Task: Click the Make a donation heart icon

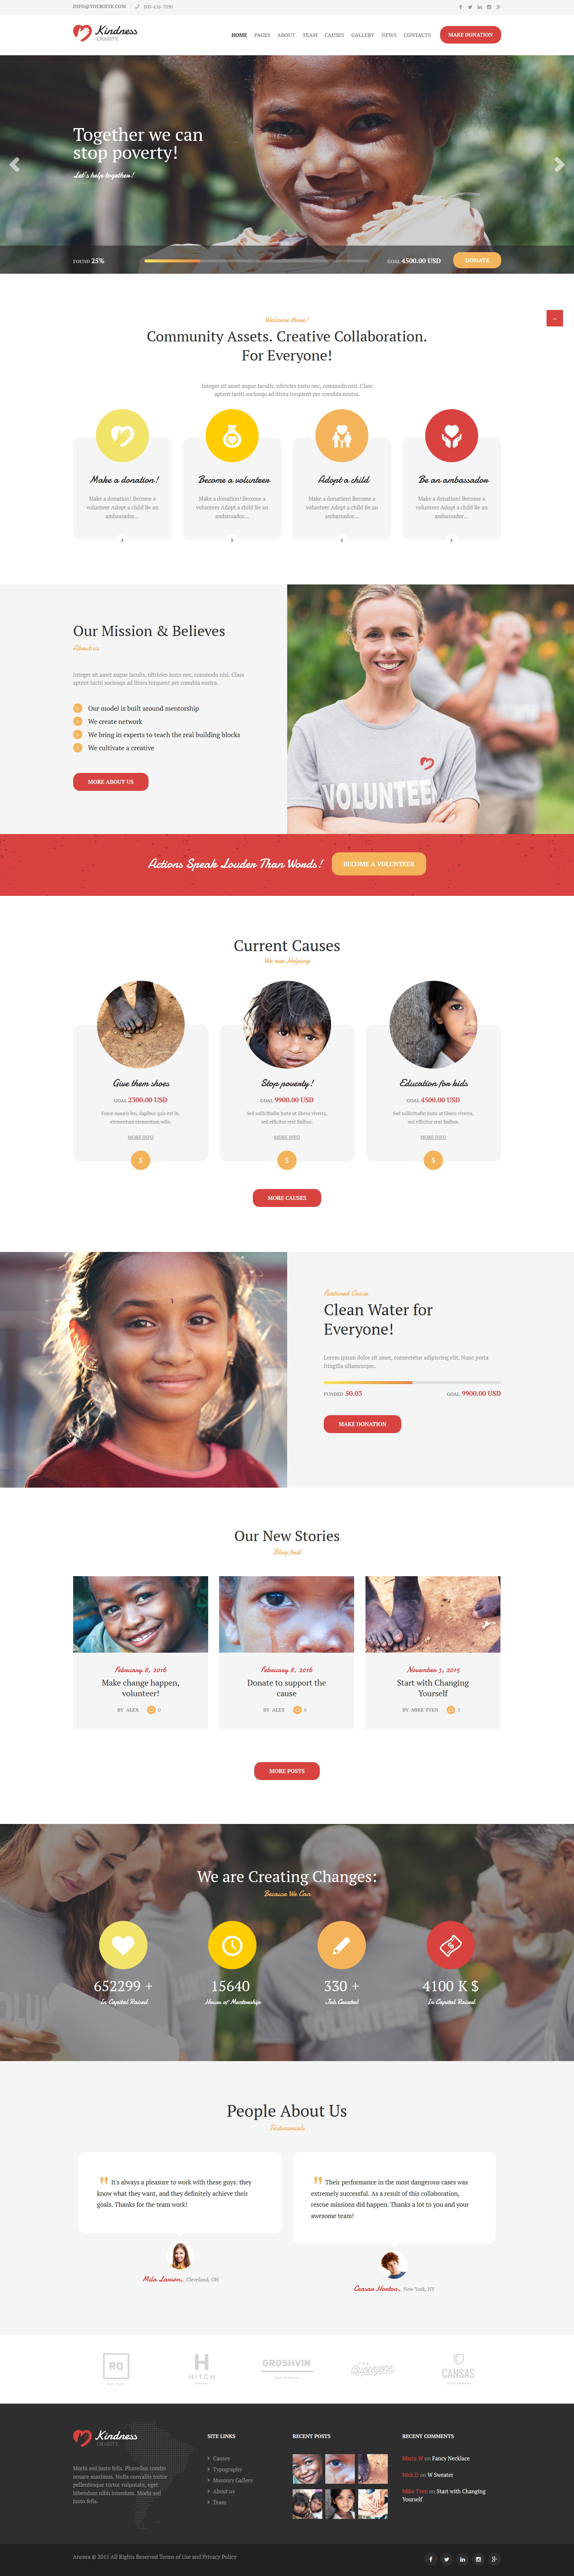Action: (x=122, y=435)
